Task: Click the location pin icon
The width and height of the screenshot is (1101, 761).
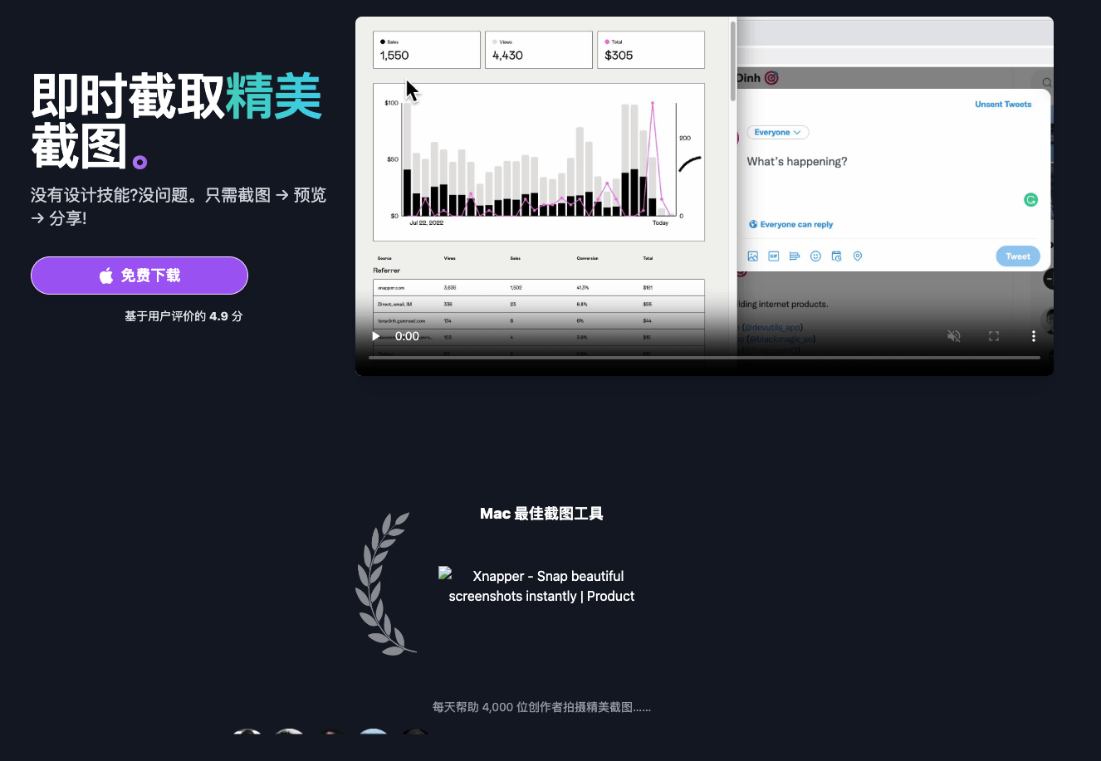Action: pyautogui.click(x=858, y=256)
